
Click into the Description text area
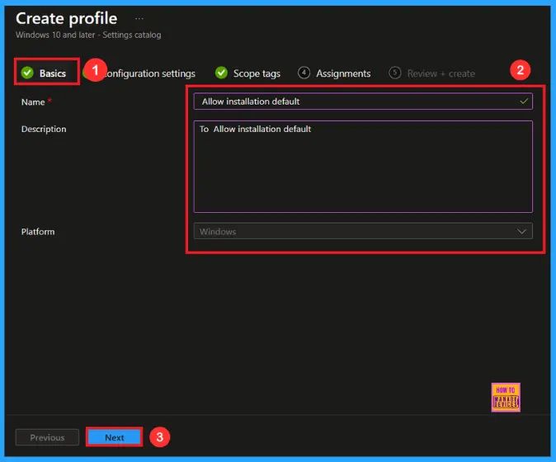coord(363,167)
